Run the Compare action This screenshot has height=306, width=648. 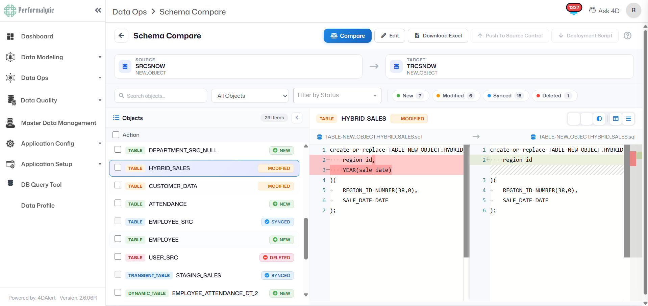point(347,36)
